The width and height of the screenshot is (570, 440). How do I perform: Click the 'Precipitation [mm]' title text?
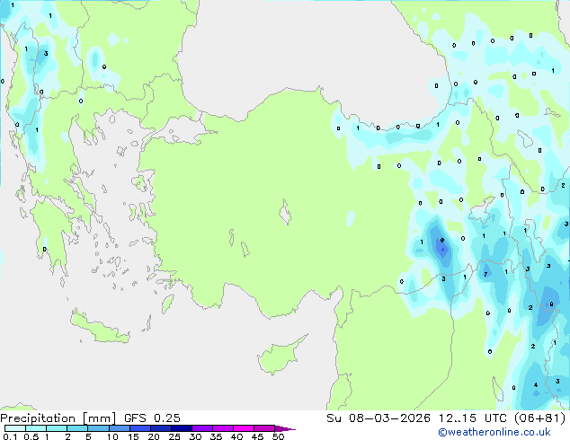[x=58, y=418]
